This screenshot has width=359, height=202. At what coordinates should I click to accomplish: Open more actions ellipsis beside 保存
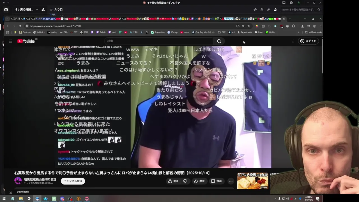click(231, 181)
